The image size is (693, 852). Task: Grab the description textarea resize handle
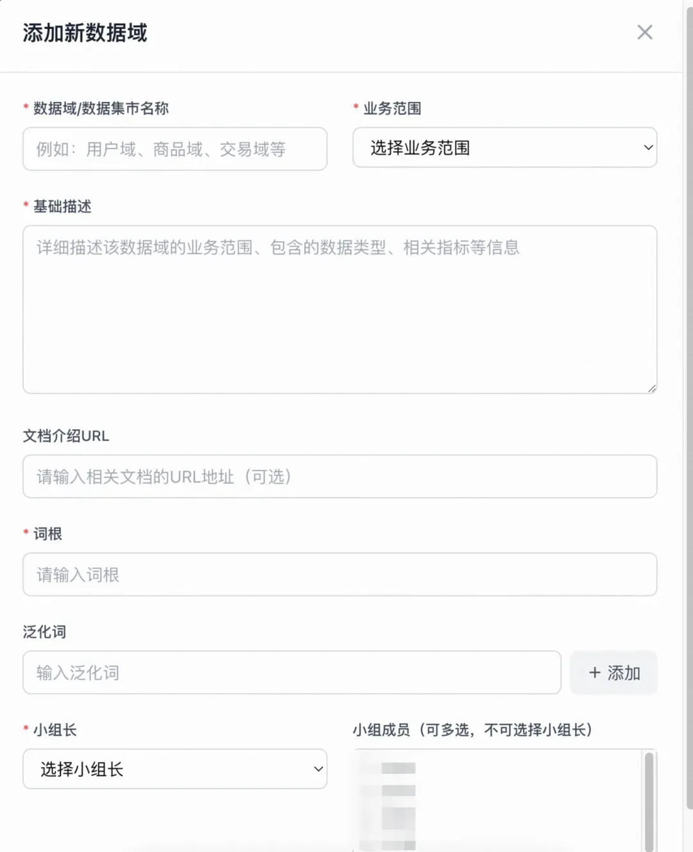(x=651, y=388)
